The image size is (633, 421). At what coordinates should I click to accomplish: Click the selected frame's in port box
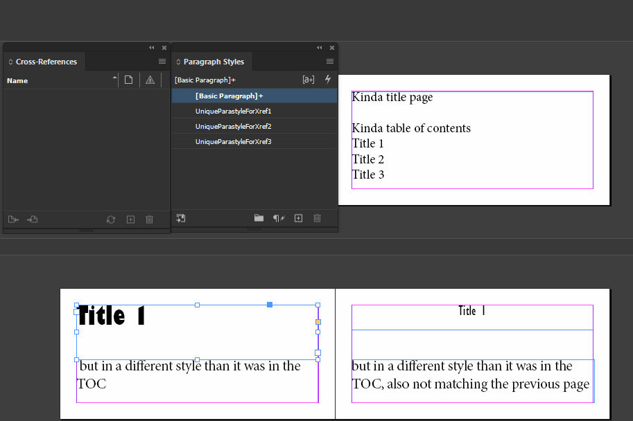[76, 312]
